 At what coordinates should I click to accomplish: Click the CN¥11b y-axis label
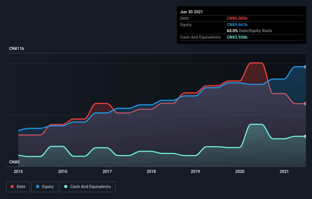(16, 48)
